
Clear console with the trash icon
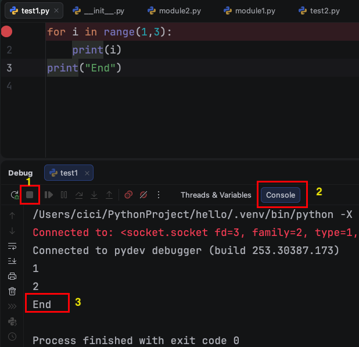click(13, 291)
